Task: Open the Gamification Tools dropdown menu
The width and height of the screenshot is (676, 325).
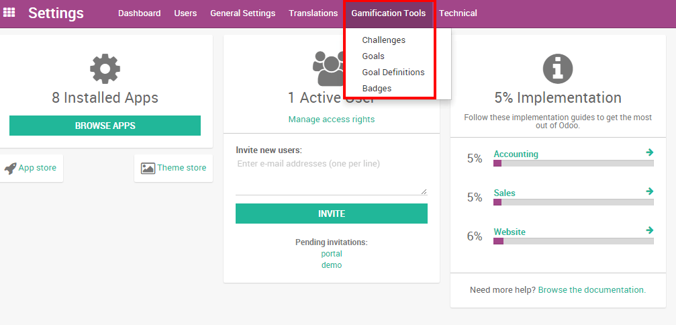Action: (388, 13)
